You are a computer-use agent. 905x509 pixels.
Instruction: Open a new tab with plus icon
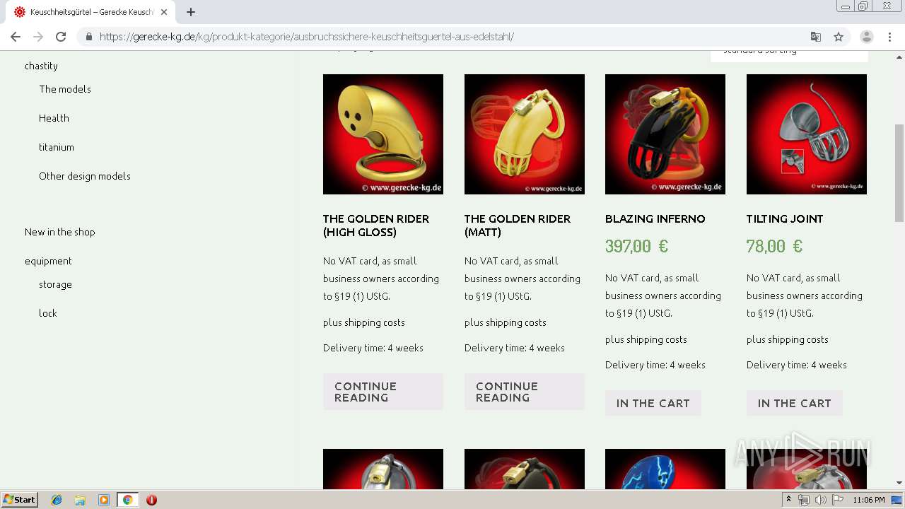(x=191, y=12)
